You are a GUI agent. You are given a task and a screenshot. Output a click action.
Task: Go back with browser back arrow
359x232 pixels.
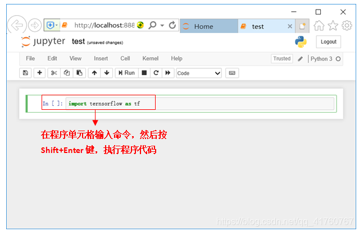17,25
